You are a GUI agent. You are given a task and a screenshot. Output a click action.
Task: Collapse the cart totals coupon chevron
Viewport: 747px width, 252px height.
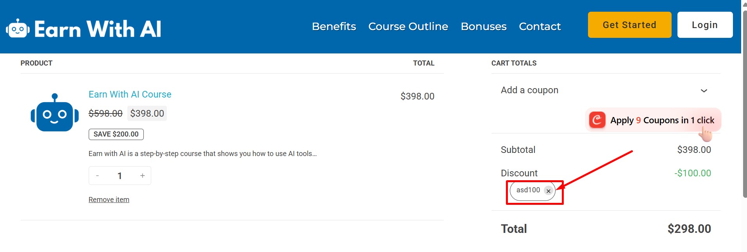point(704,91)
